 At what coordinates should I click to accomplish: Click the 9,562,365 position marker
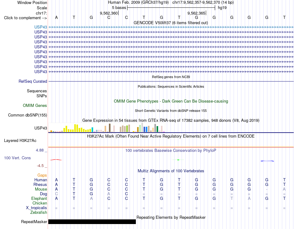tap(197, 13)
